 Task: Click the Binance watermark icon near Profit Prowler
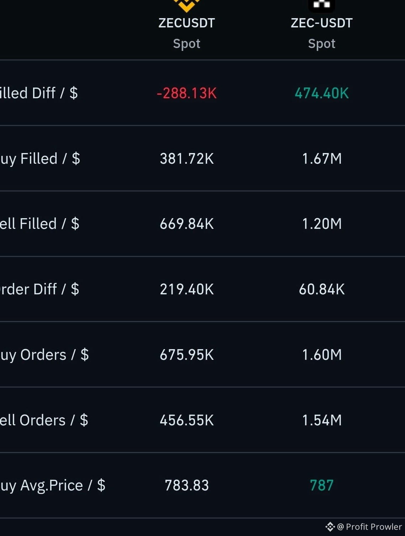[330, 526]
